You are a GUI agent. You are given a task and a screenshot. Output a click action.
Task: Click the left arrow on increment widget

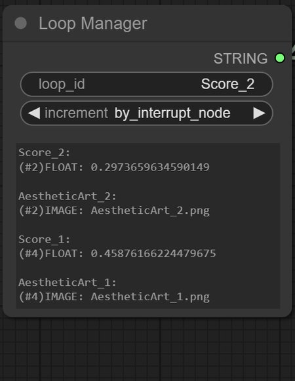pyautogui.click(x=34, y=113)
